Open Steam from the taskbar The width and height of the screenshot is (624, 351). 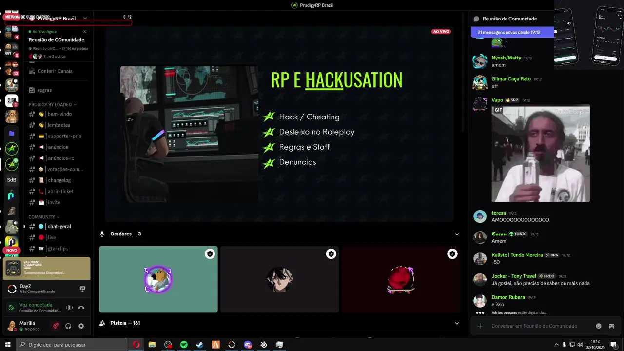pyautogui.click(x=200, y=345)
